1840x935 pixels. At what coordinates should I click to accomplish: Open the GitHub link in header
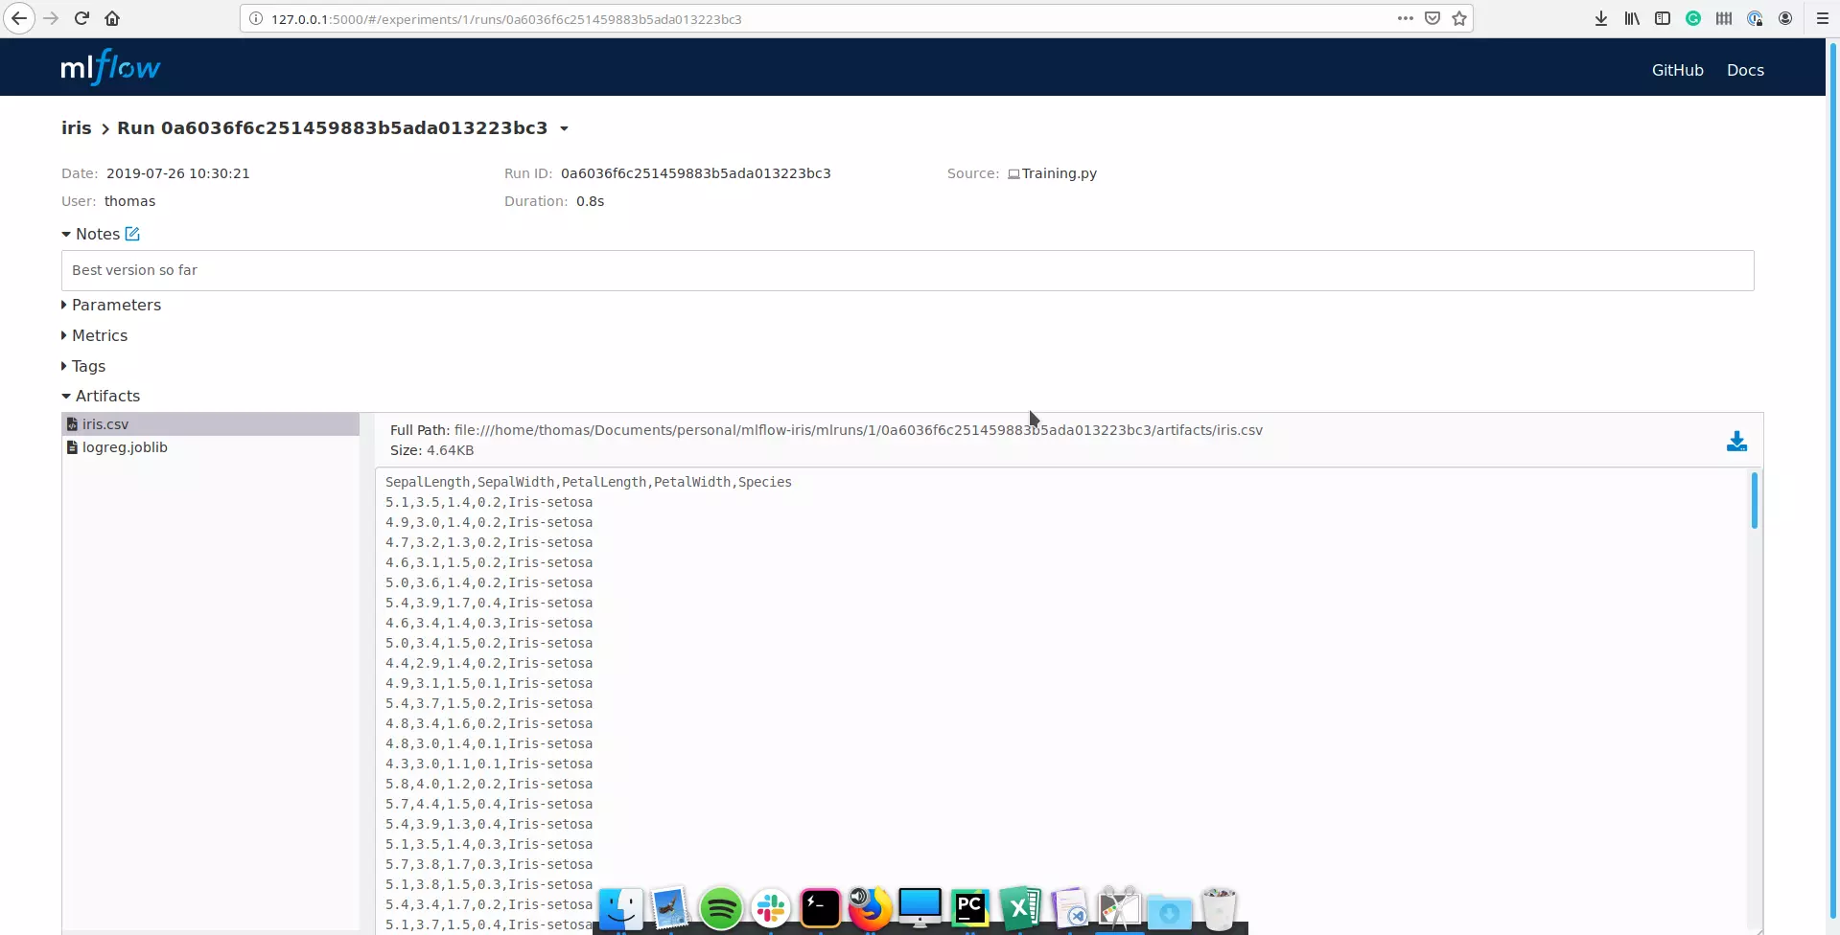1677,70
